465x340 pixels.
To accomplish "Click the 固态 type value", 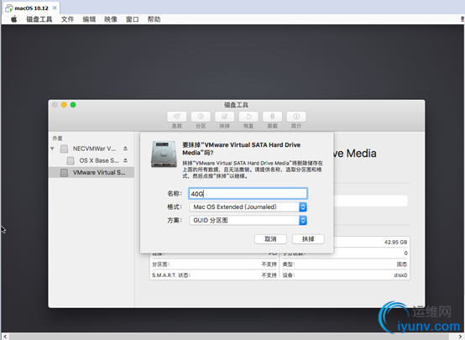I will pos(402,264).
